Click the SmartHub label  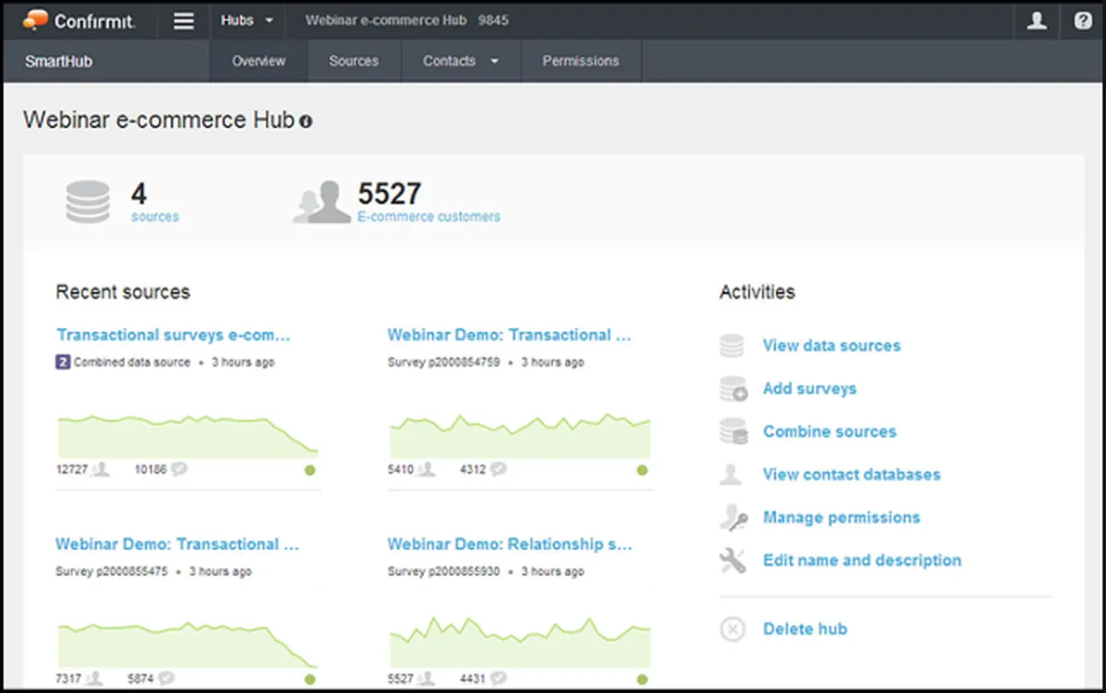[x=59, y=62]
